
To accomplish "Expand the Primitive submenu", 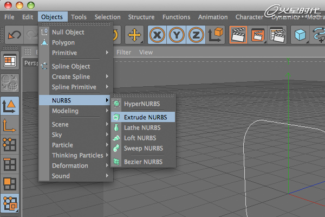I will point(75,53).
